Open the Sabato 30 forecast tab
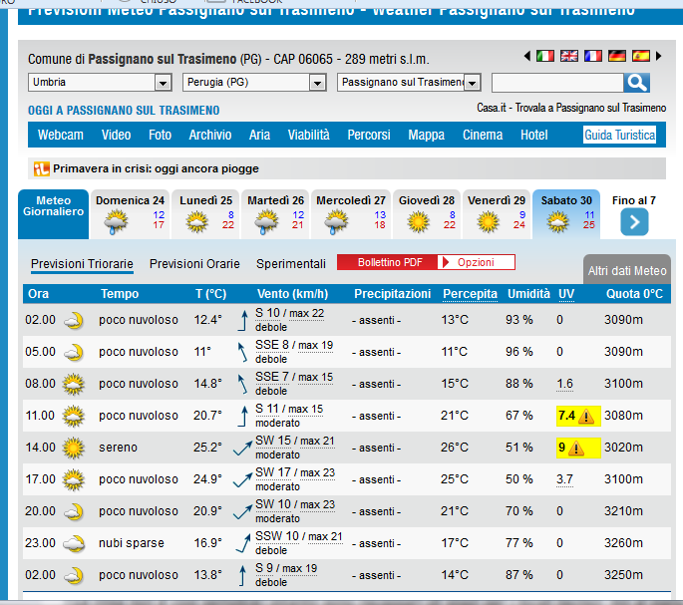 (566, 214)
